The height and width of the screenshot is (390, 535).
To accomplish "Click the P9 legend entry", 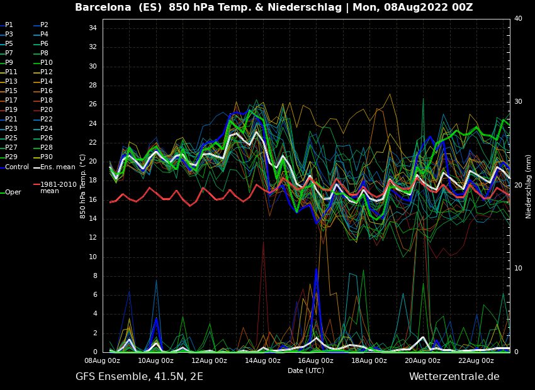I will click(x=6, y=62).
